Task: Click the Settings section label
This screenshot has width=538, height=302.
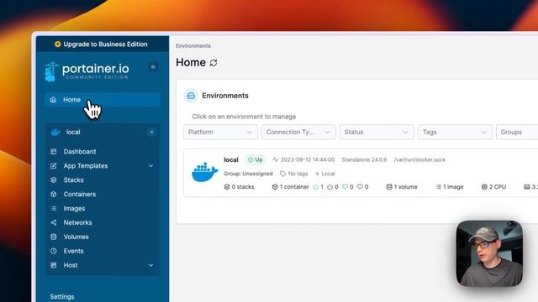Action: (x=61, y=296)
